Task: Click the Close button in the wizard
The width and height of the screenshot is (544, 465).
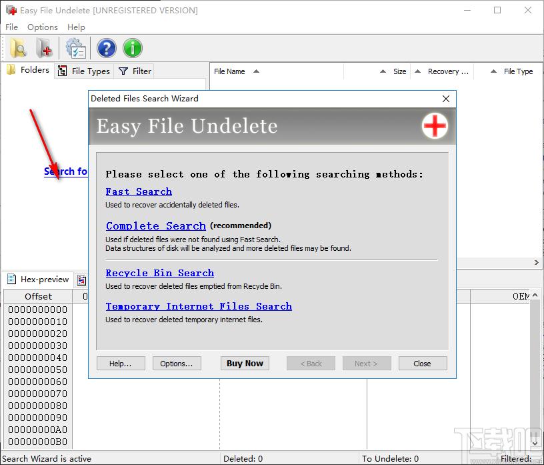Action: tap(423, 363)
